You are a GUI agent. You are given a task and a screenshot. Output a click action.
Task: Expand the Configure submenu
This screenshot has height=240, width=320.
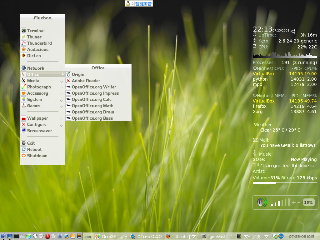[42, 124]
